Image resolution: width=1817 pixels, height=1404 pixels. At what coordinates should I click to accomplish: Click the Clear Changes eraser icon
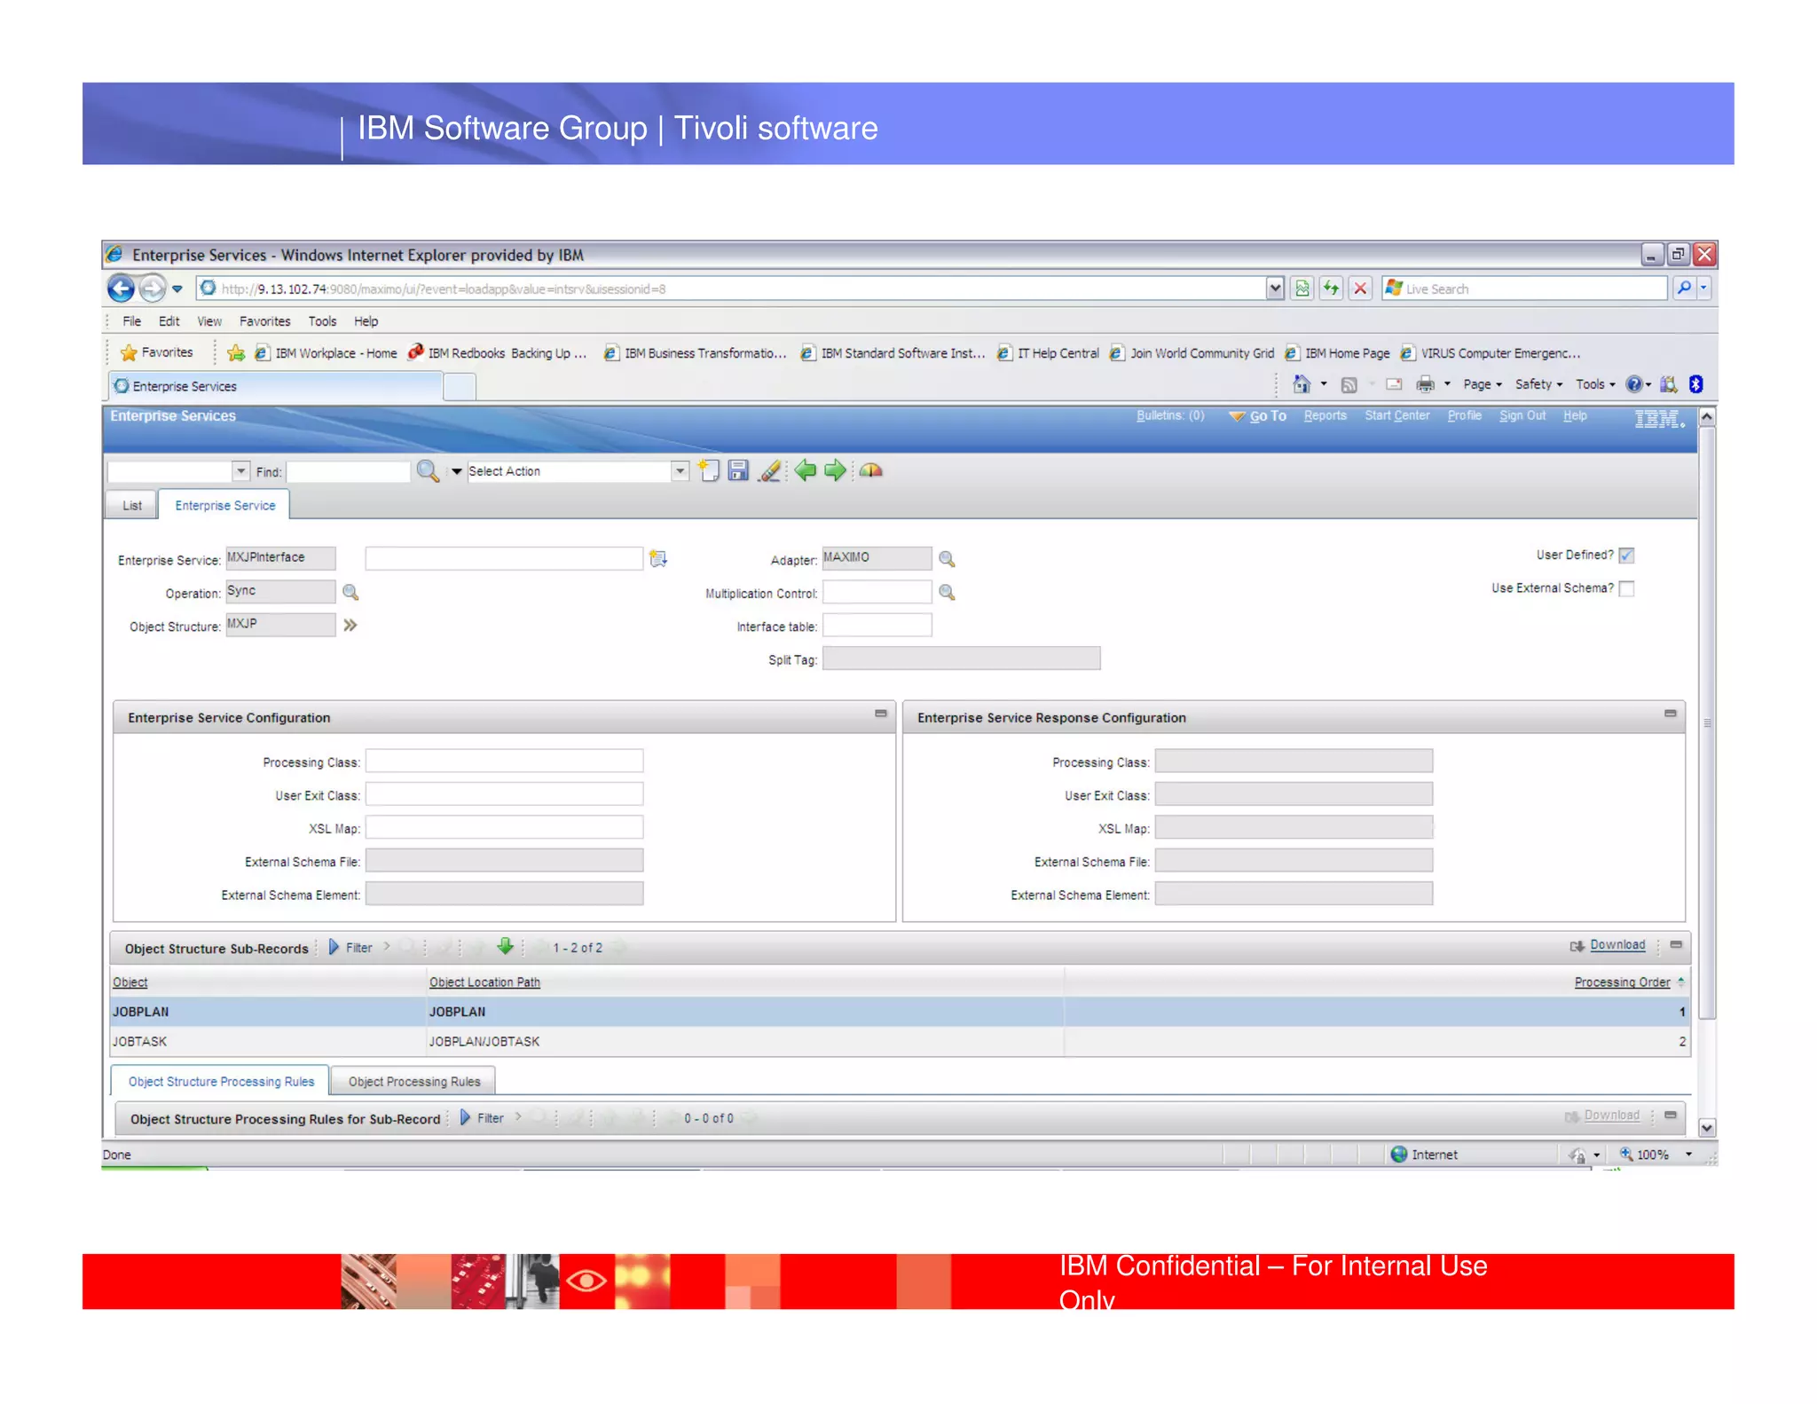pyautogui.click(x=770, y=470)
